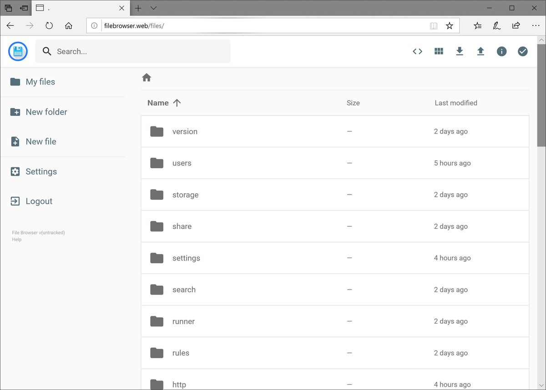Click the Help link in the sidebar
The image size is (546, 390).
pyautogui.click(x=16, y=240)
